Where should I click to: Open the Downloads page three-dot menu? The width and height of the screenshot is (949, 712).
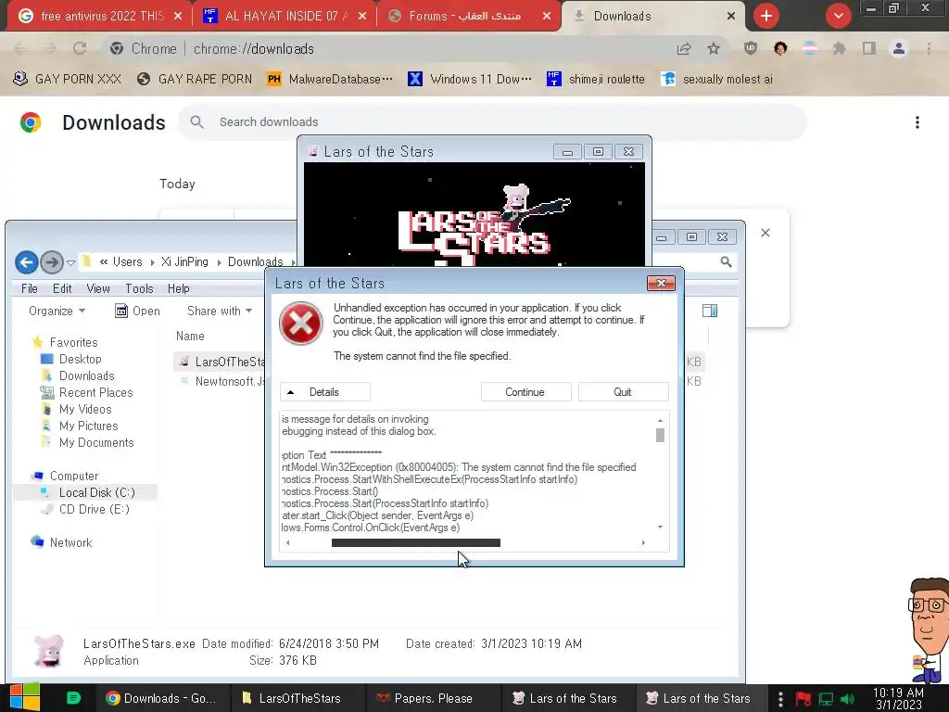tap(917, 122)
